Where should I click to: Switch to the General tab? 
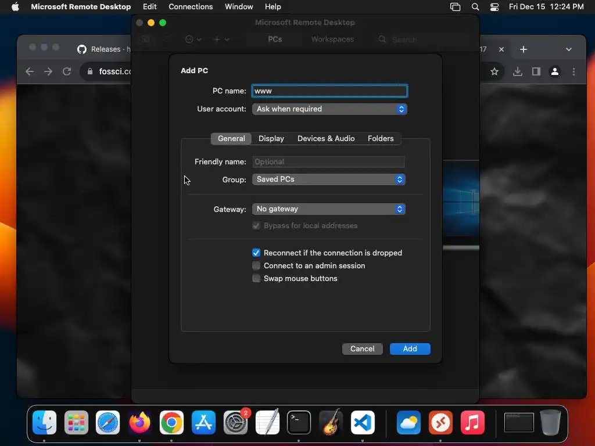click(x=231, y=138)
